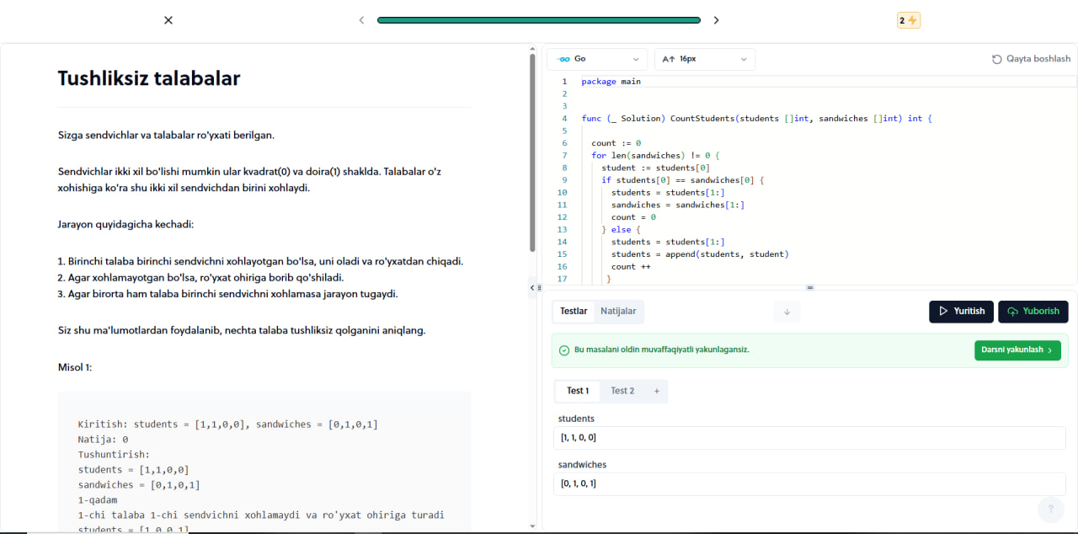1078x534 pixels.
Task: Reset the code with Qayta boshlash
Action: [x=1032, y=59]
